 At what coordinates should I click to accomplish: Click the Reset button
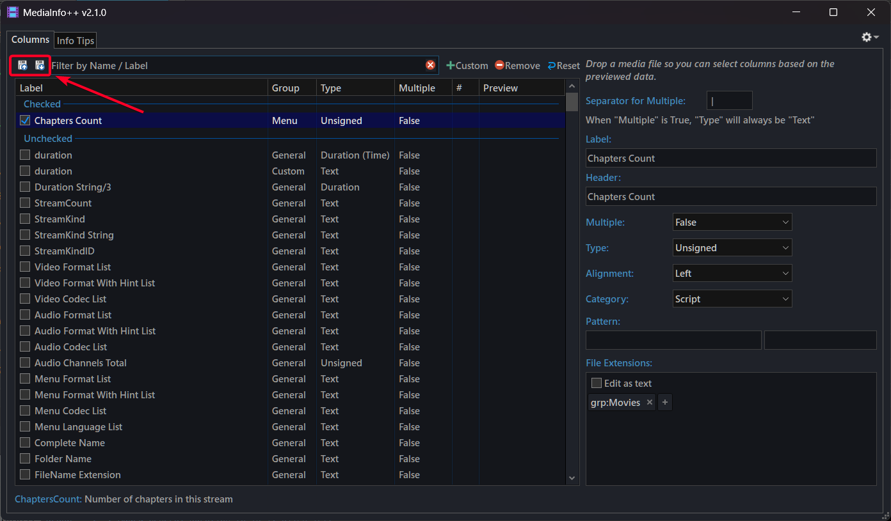click(x=563, y=65)
